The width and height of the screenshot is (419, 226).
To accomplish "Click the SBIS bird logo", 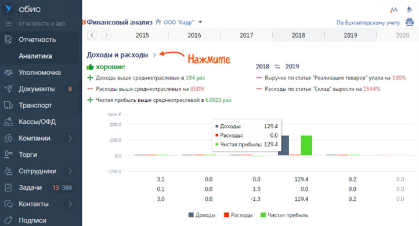I will (x=8, y=9).
